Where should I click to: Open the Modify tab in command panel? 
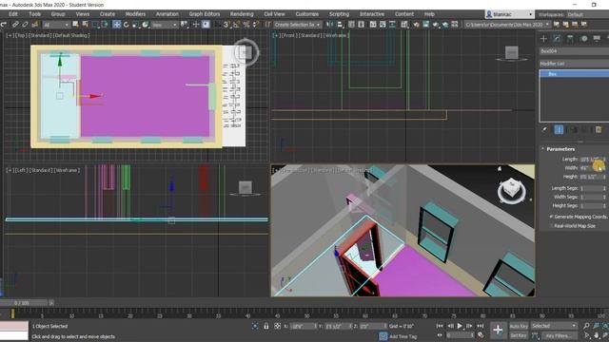click(557, 38)
